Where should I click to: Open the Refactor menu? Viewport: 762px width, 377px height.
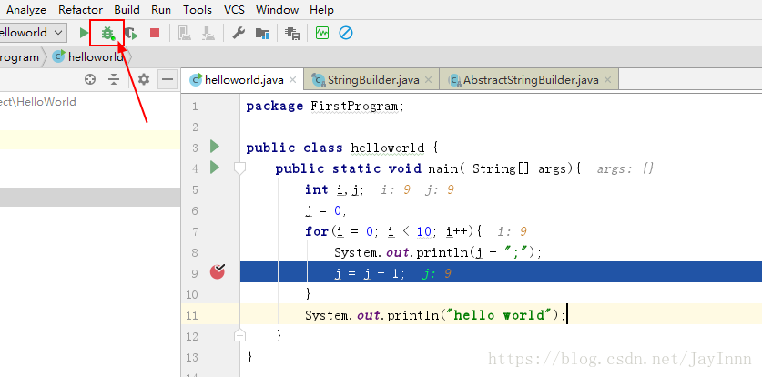80,10
